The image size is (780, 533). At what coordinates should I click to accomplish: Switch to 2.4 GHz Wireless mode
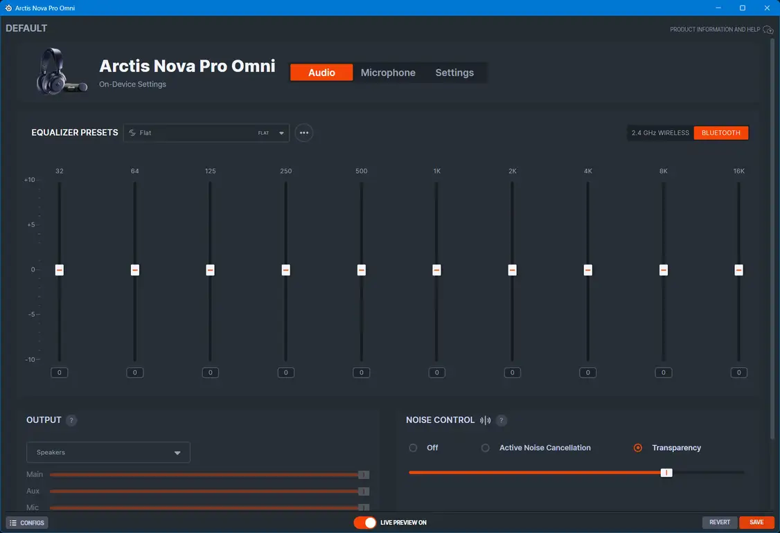[660, 133]
